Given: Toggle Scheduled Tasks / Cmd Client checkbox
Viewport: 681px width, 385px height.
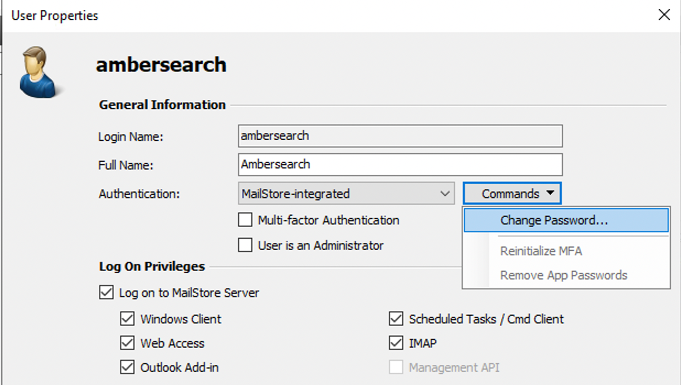Looking at the screenshot, I should (x=396, y=318).
